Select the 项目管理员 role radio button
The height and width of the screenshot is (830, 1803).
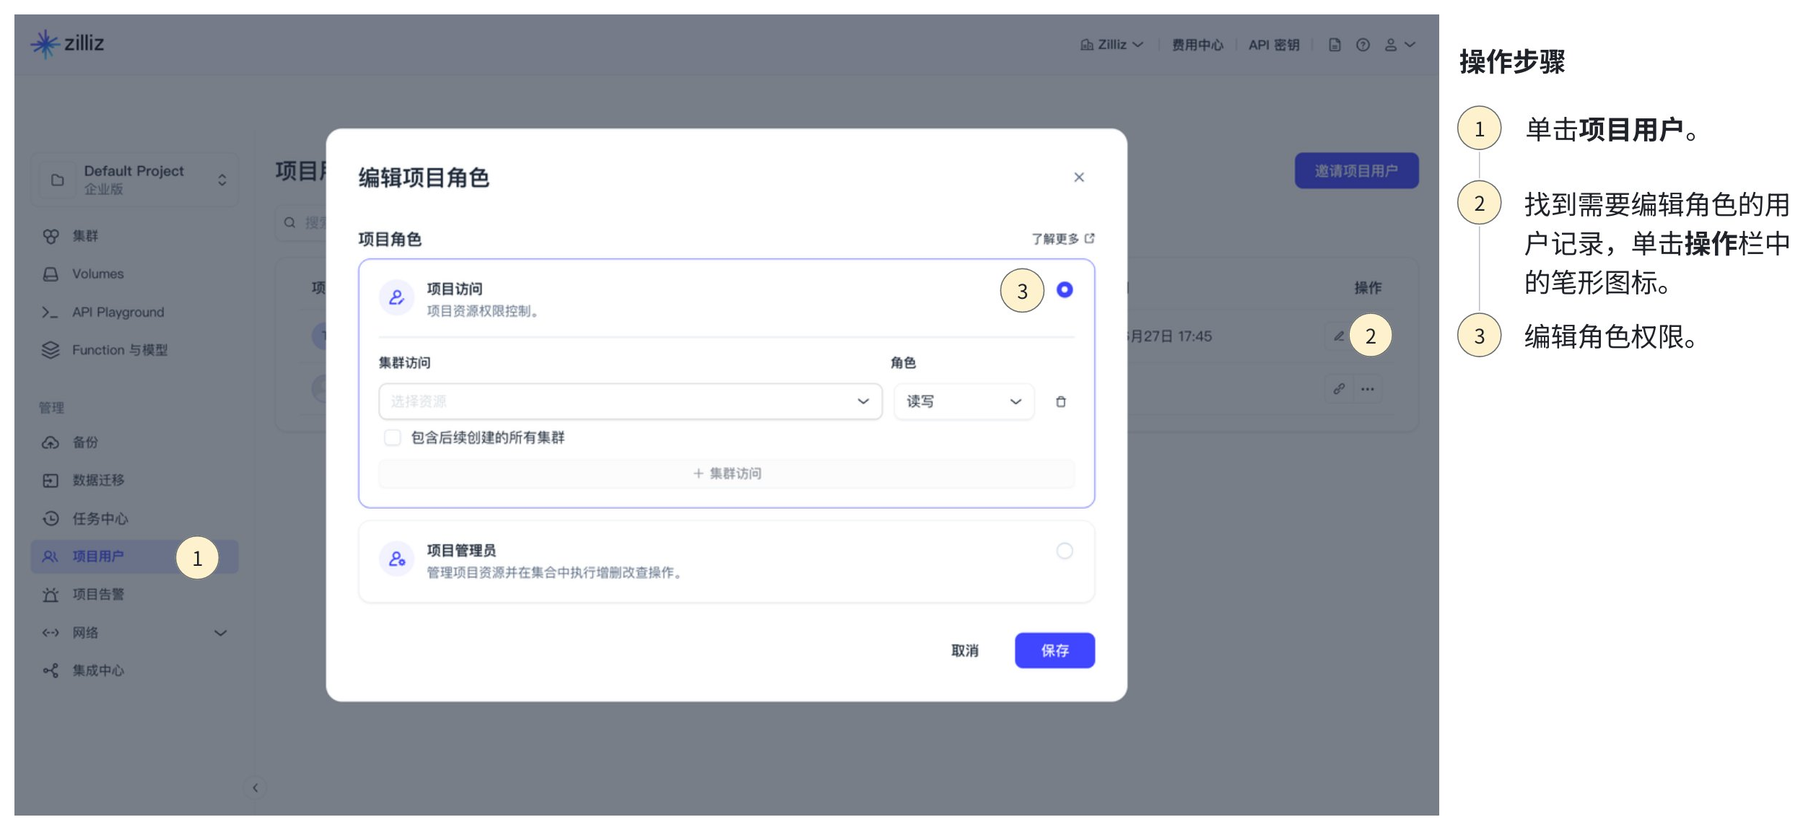click(x=1064, y=551)
